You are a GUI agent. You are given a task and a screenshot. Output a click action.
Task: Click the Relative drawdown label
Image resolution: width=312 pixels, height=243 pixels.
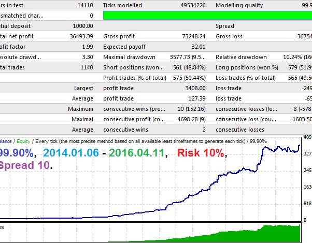(241, 57)
